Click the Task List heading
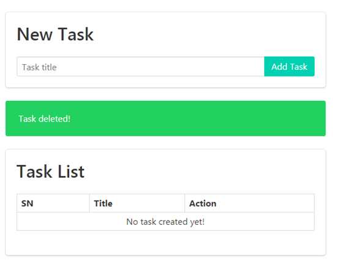The image size is (339, 264). (x=50, y=171)
